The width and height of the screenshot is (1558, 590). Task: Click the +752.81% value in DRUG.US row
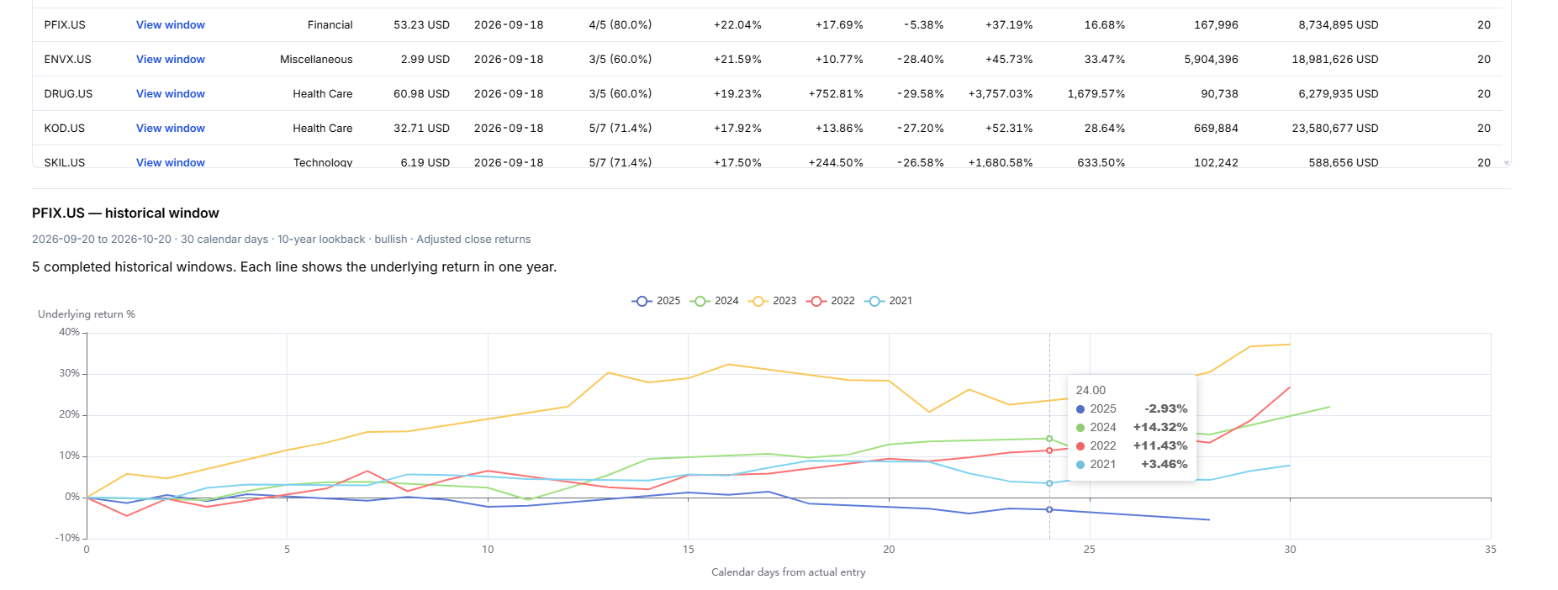pos(836,94)
